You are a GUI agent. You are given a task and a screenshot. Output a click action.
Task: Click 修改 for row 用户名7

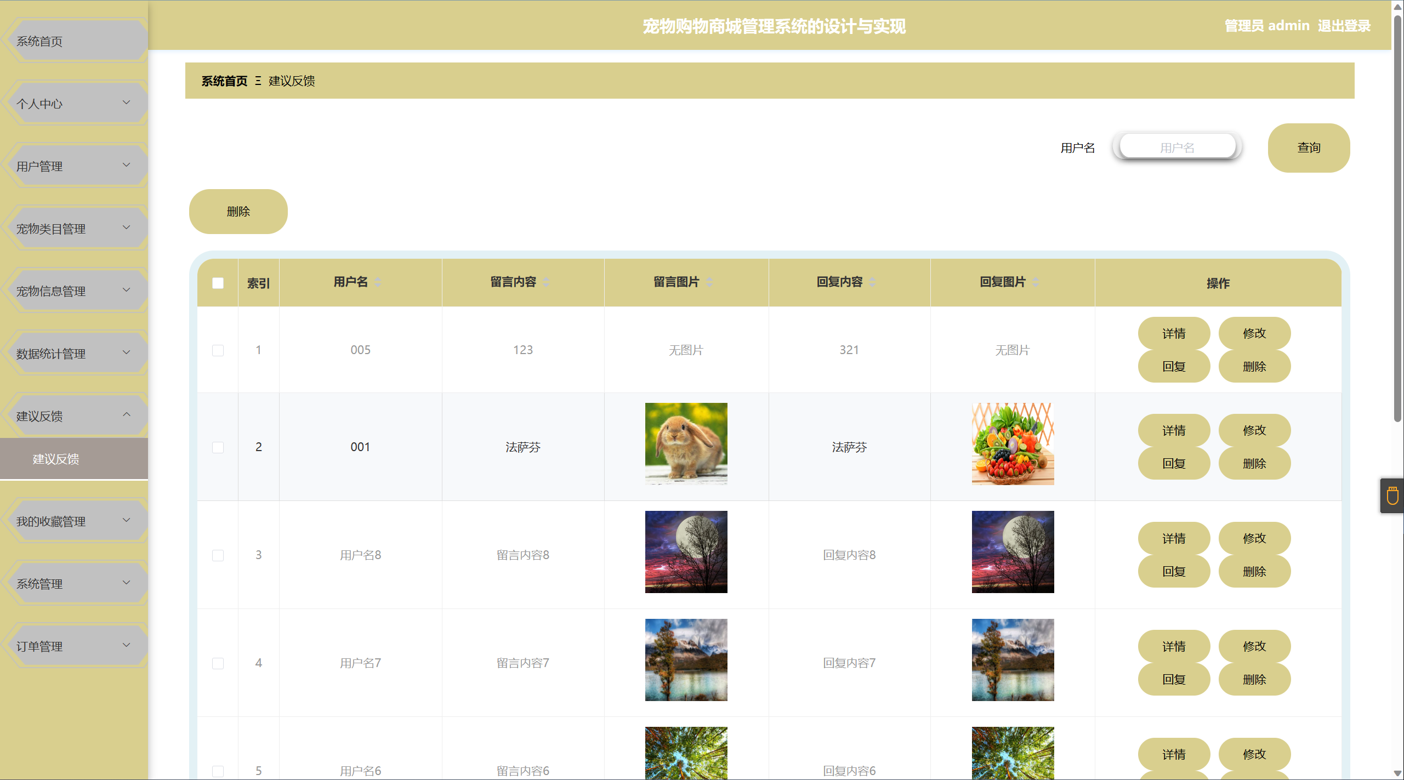click(1254, 646)
